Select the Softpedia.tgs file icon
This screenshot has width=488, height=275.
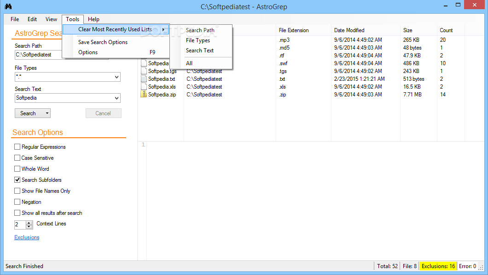click(x=144, y=71)
